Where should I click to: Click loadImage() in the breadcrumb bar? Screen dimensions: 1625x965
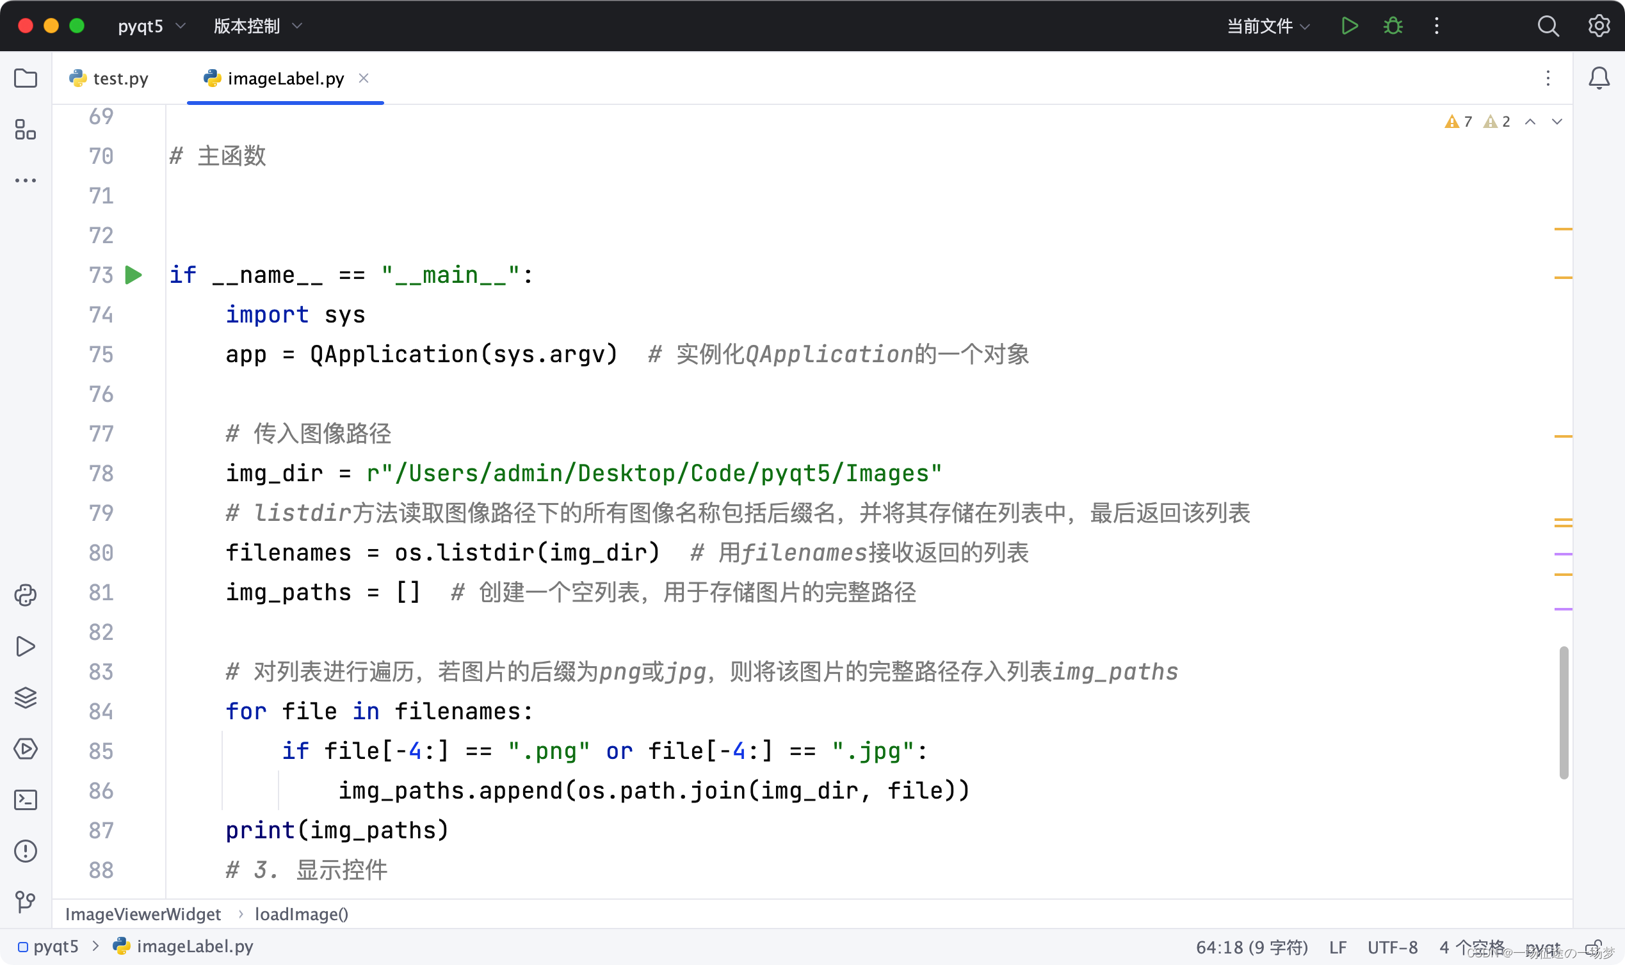301,914
